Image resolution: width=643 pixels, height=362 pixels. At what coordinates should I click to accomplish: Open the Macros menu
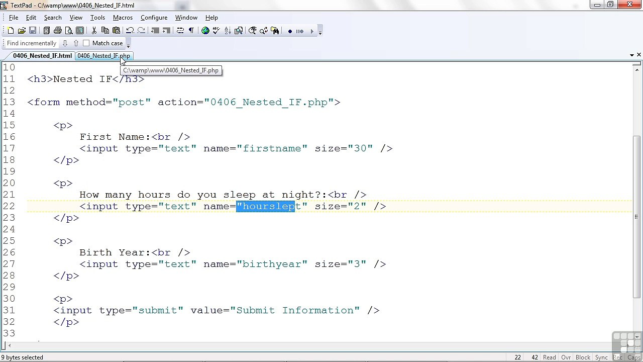(123, 18)
